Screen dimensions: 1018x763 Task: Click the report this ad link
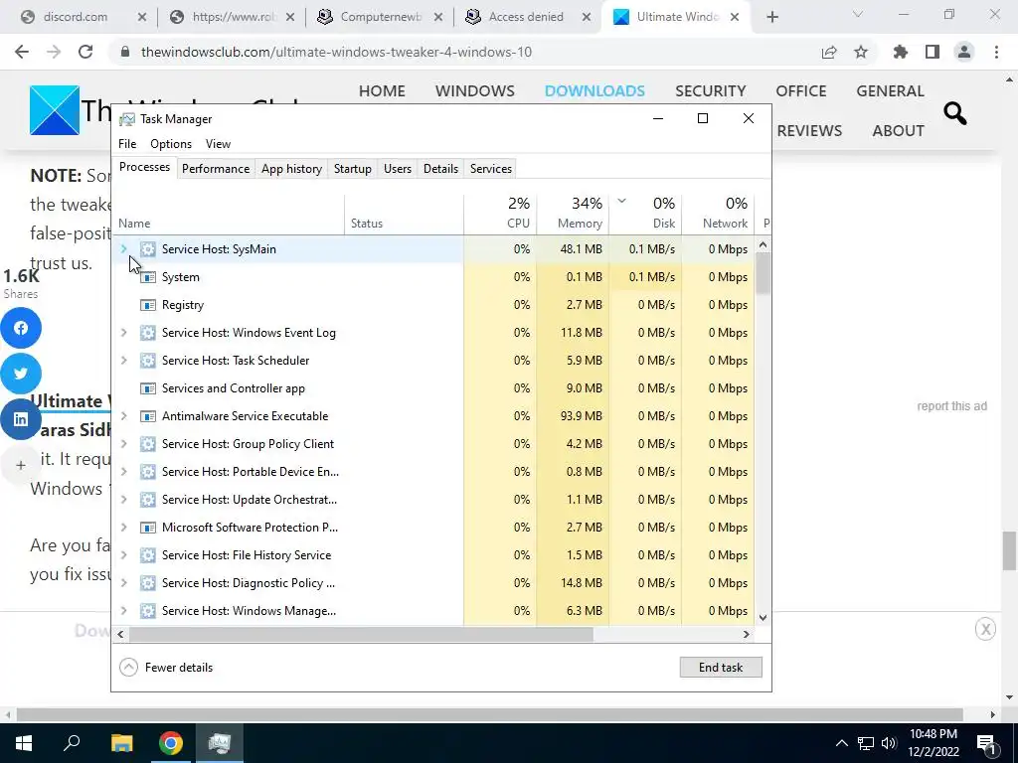coord(951,406)
